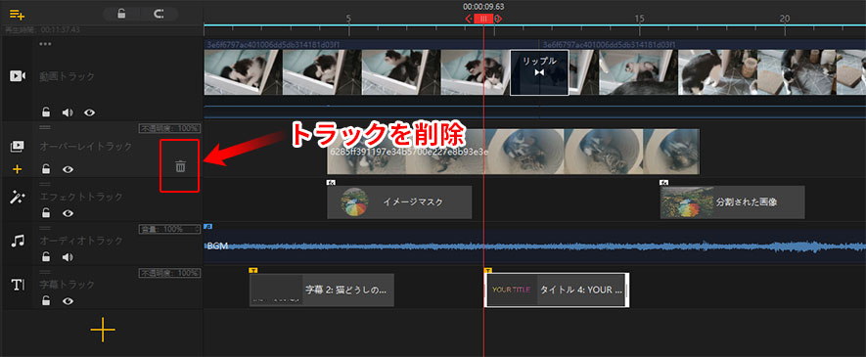The width and height of the screenshot is (866, 357).
Task: Click the 字幕トラック track name
Action: pyautogui.click(x=67, y=285)
